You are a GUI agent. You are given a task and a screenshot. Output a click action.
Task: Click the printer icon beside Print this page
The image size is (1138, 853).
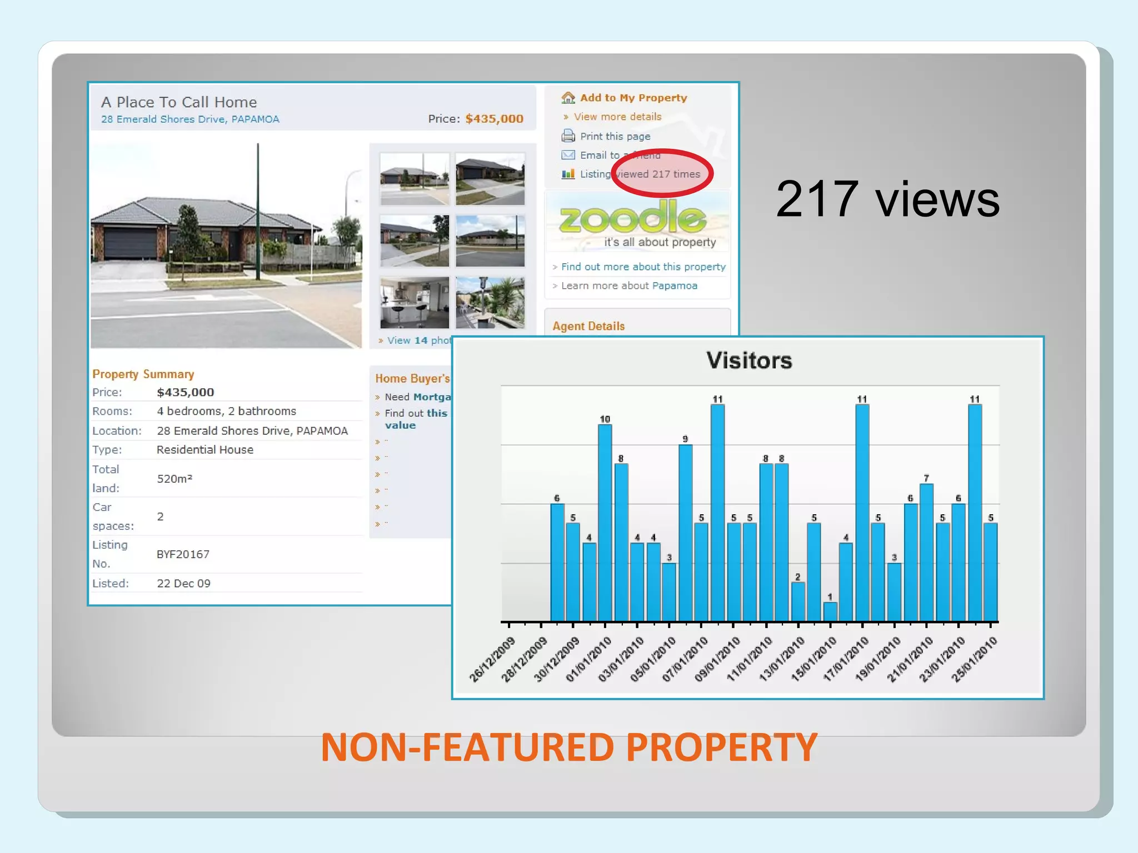pos(568,136)
